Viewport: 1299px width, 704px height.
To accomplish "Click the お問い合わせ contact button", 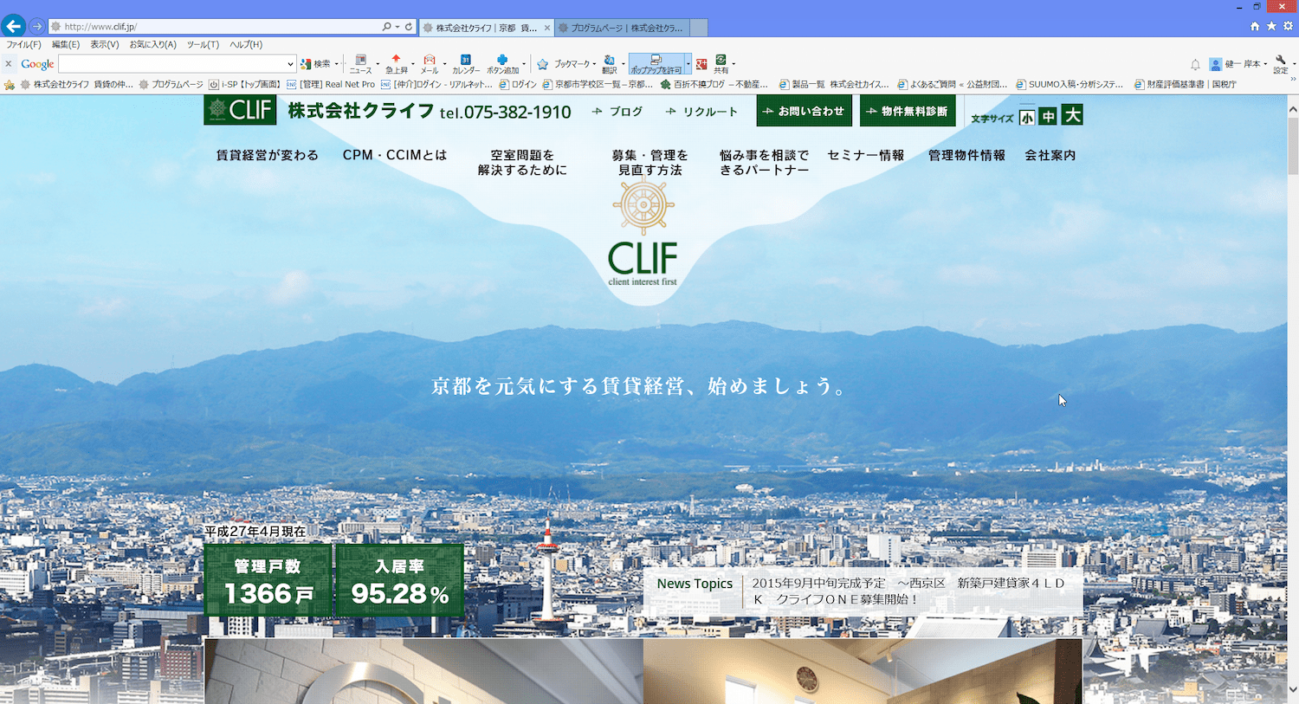I will click(804, 111).
